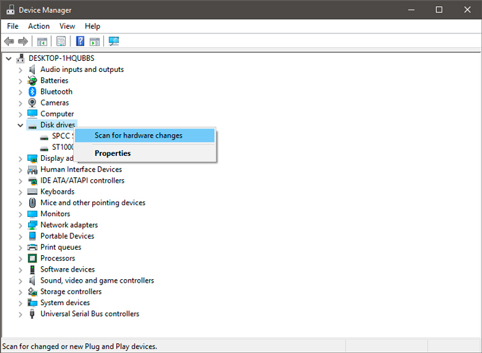Collapse the Disk drives category
The image size is (482, 353).
click(21, 125)
